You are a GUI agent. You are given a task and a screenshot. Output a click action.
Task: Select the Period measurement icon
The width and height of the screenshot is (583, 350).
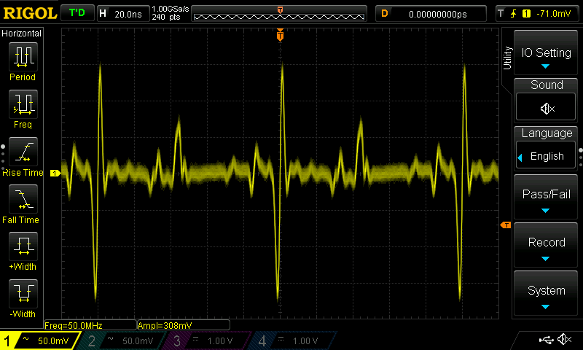click(x=23, y=57)
